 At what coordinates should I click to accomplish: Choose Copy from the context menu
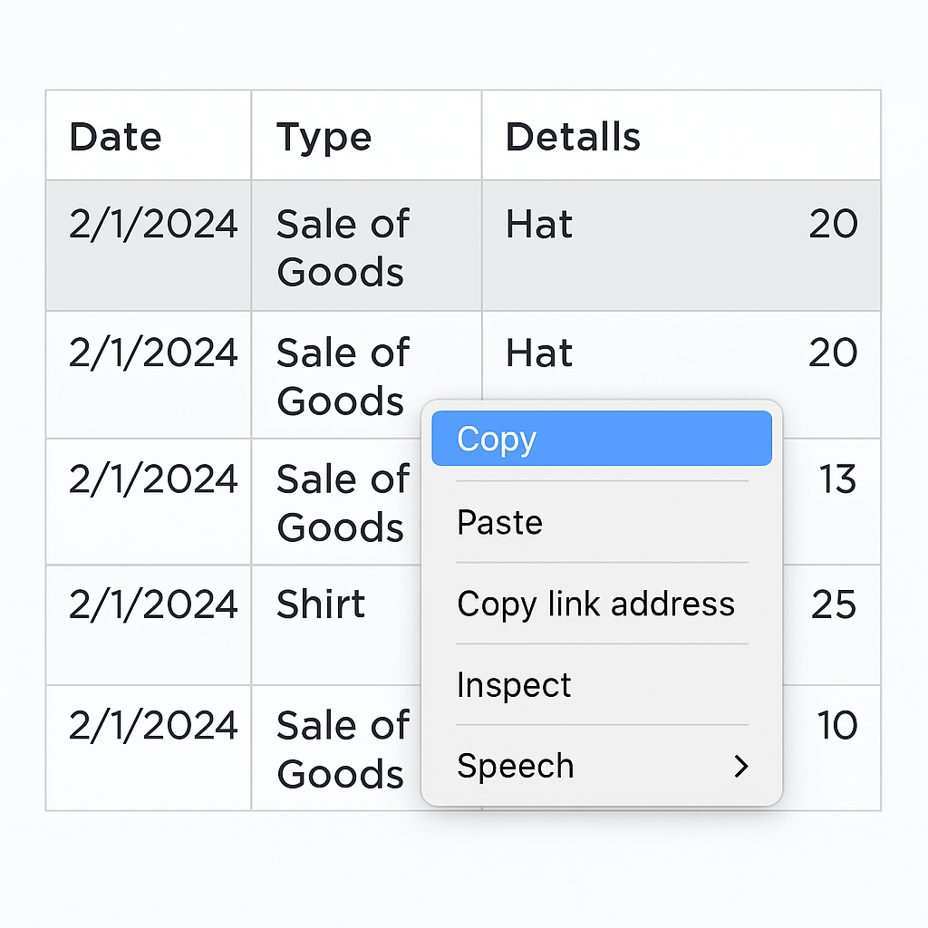click(x=602, y=438)
